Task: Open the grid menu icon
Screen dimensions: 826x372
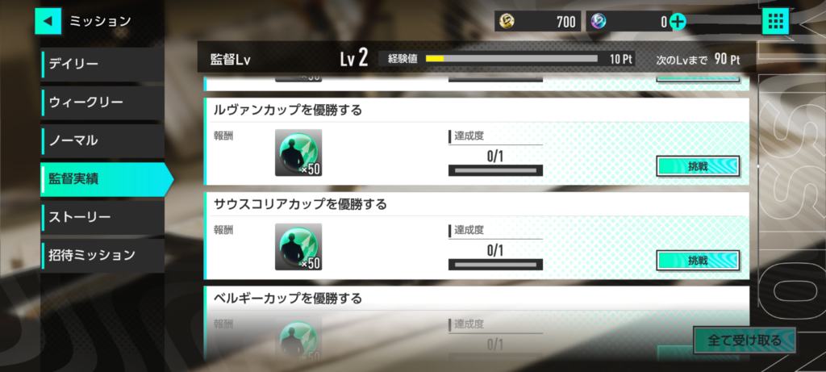Action: click(x=775, y=21)
